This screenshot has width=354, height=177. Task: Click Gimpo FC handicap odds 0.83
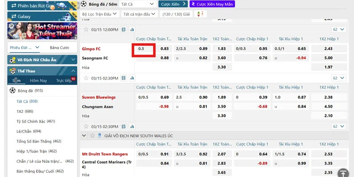(x=165, y=49)
